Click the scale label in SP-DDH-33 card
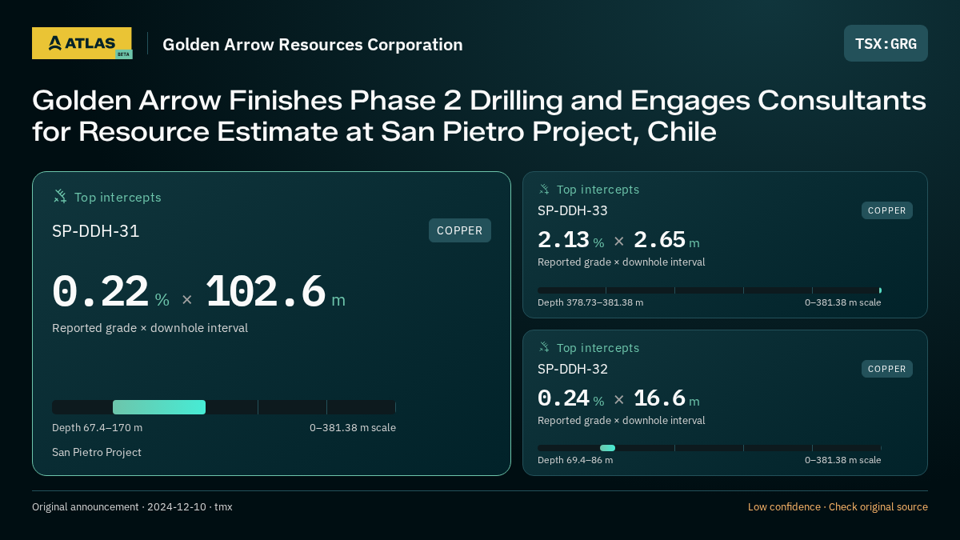 [842, 302]
